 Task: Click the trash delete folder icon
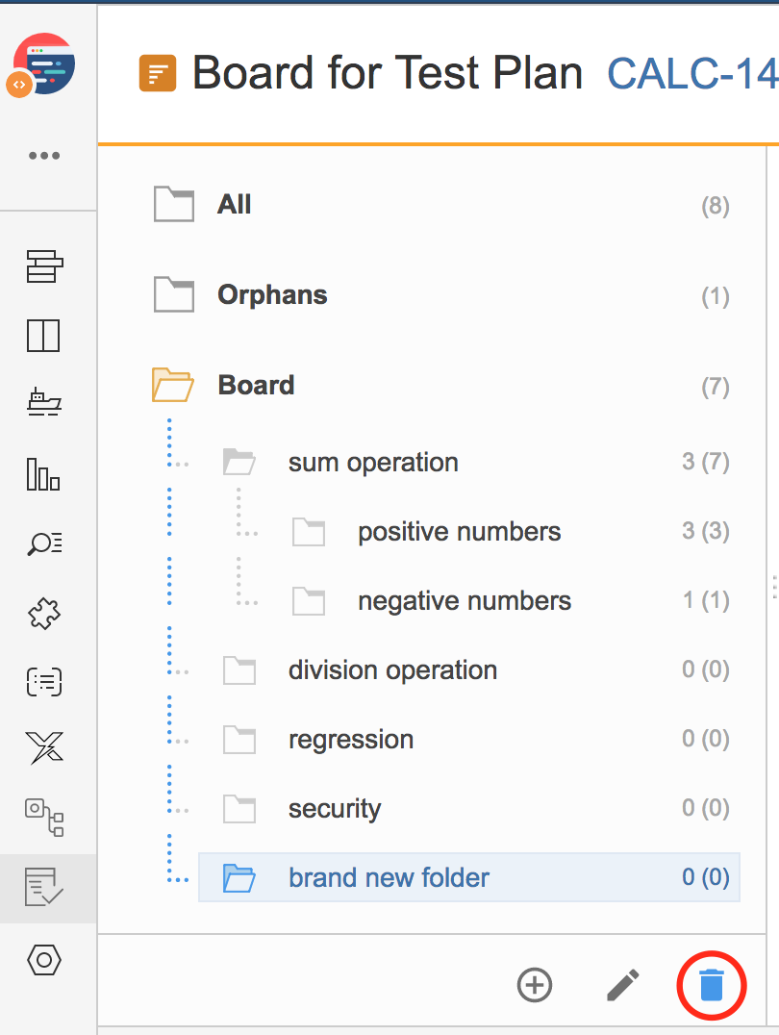pos(711,985)
